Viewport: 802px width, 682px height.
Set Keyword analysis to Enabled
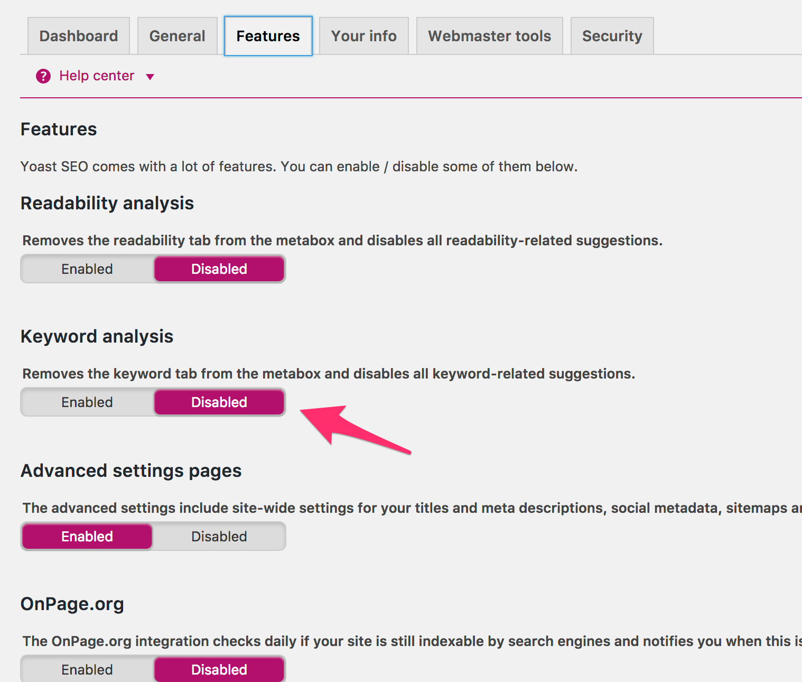tap(87, 402)
